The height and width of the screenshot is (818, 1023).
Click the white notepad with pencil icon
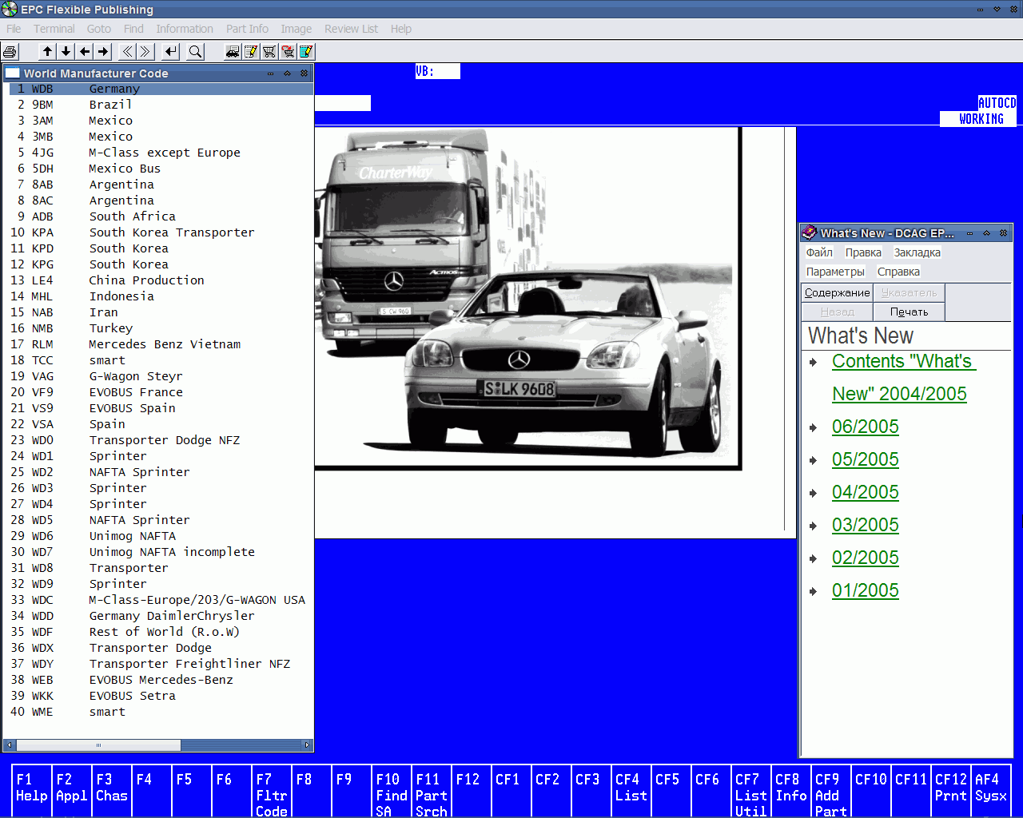click(251, 52)
